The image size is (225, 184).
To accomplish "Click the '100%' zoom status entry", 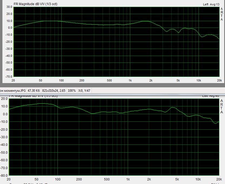I will coord(72,91).
